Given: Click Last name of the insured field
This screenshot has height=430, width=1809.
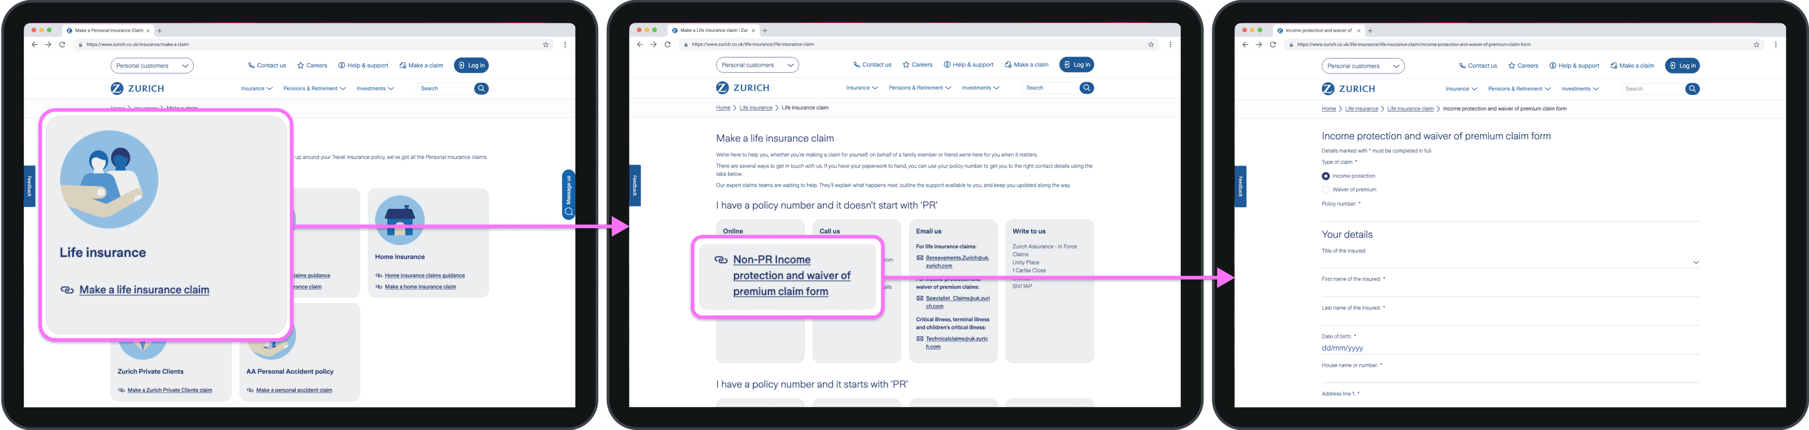Looking at the screenshot, I should pos(1510,318).
